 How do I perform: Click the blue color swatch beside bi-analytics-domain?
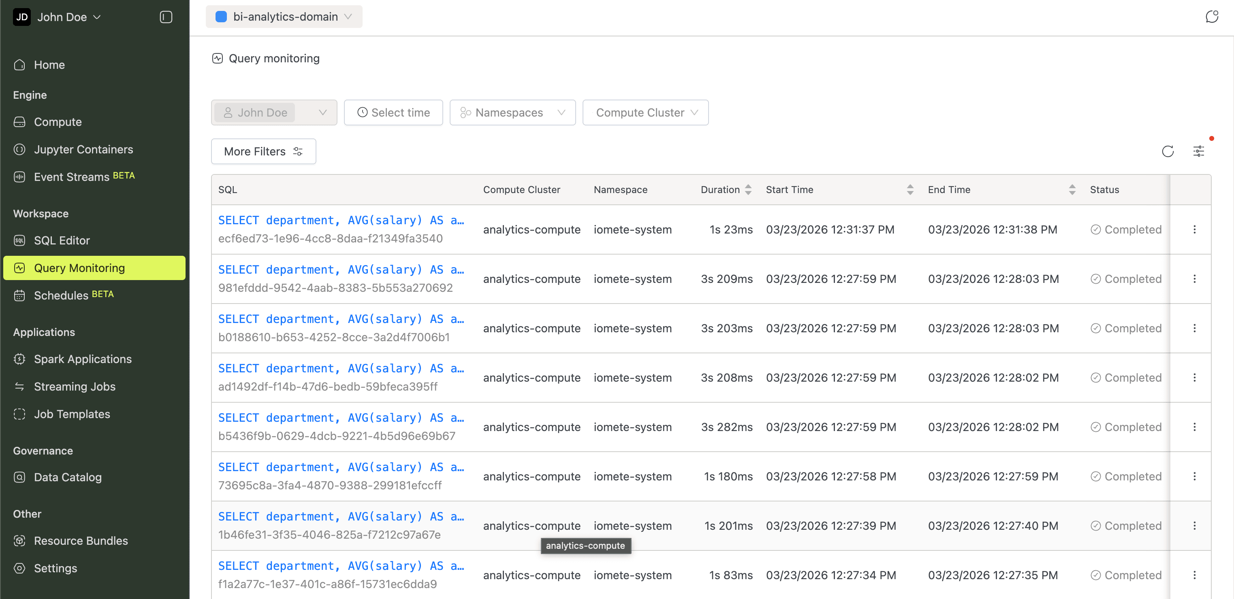(221, 16)
